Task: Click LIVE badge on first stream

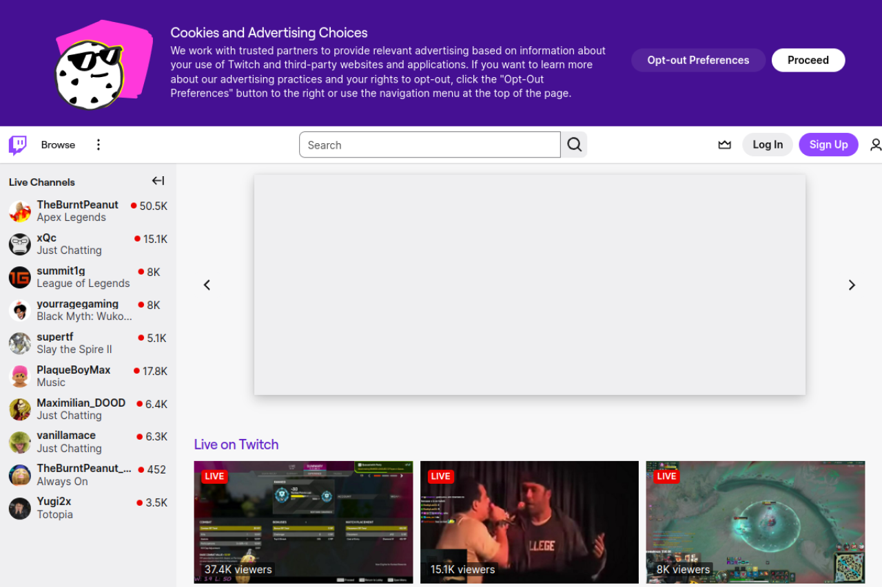Action: coord(214,476)
